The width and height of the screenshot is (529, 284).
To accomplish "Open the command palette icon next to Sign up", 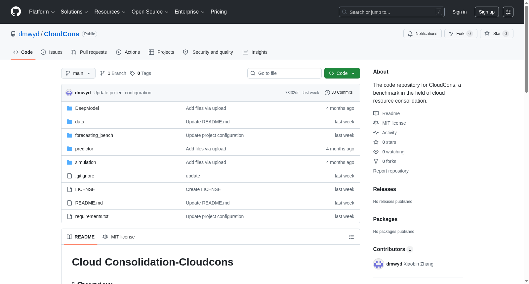I will pyautogui.click(x=508, y=12).
